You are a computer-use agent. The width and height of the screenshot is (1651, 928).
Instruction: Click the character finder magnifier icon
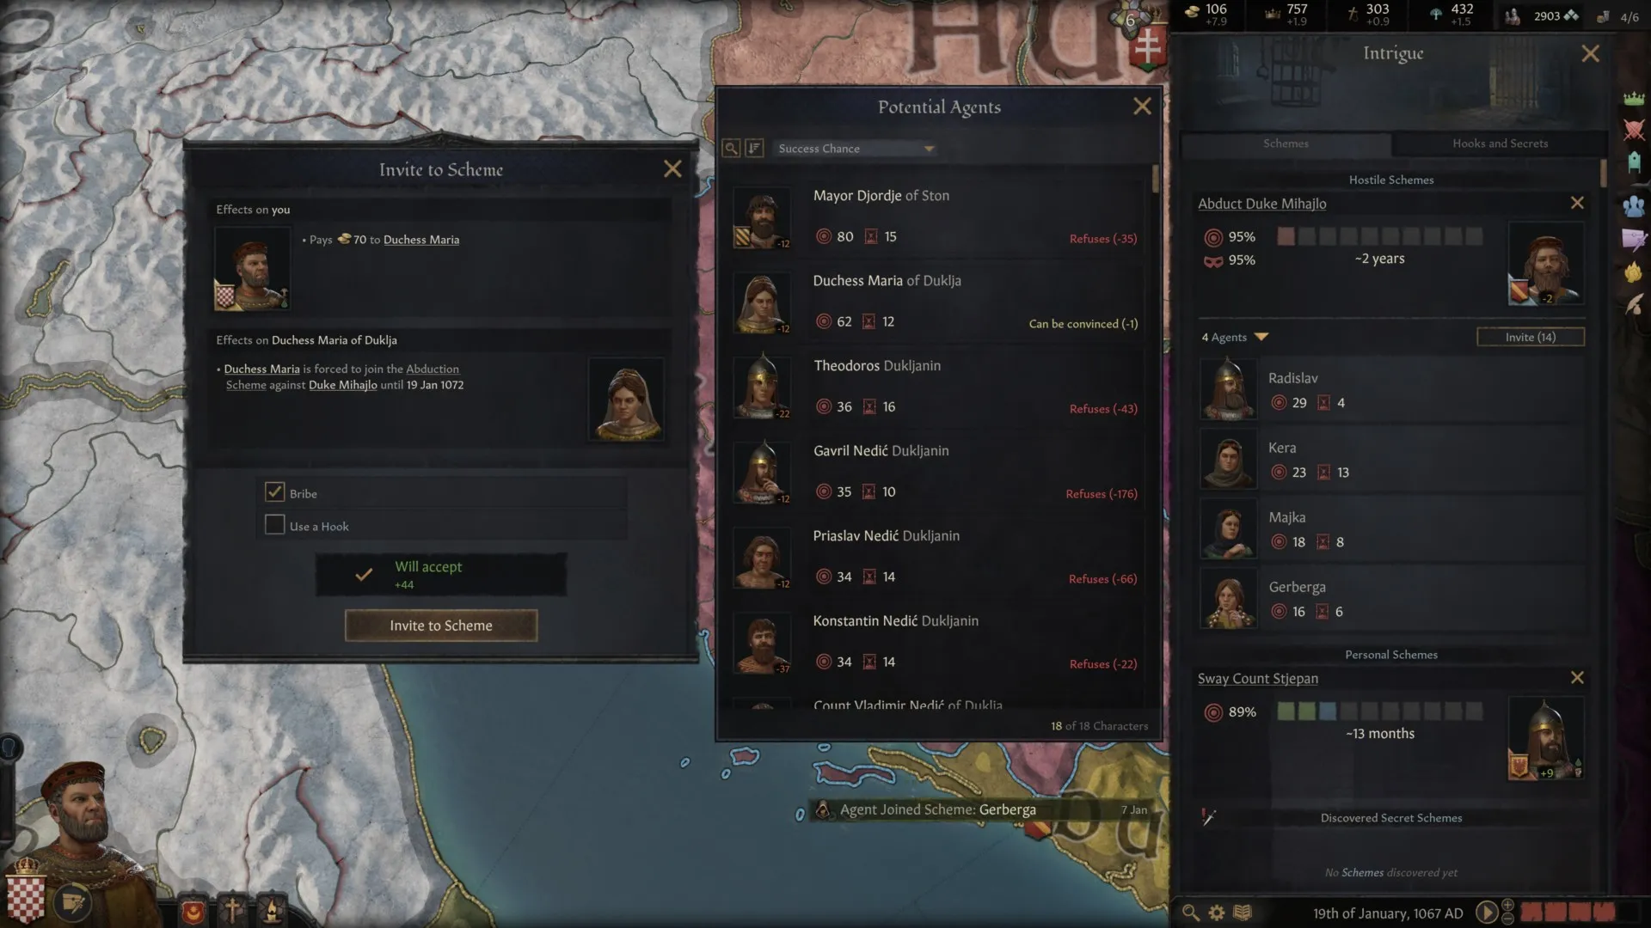1191,913
